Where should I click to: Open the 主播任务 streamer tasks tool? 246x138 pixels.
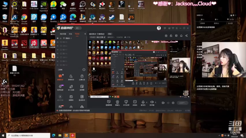point(82,77)
